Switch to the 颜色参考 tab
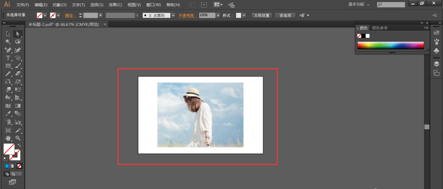The image size is (443, 189). [379, 28]
